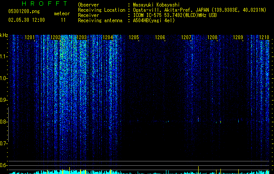Image resolution: width=274 pixels, height=174 pixels.
Task: Click the 1.0 kHz axis label
Action: [x=3, y=78]
